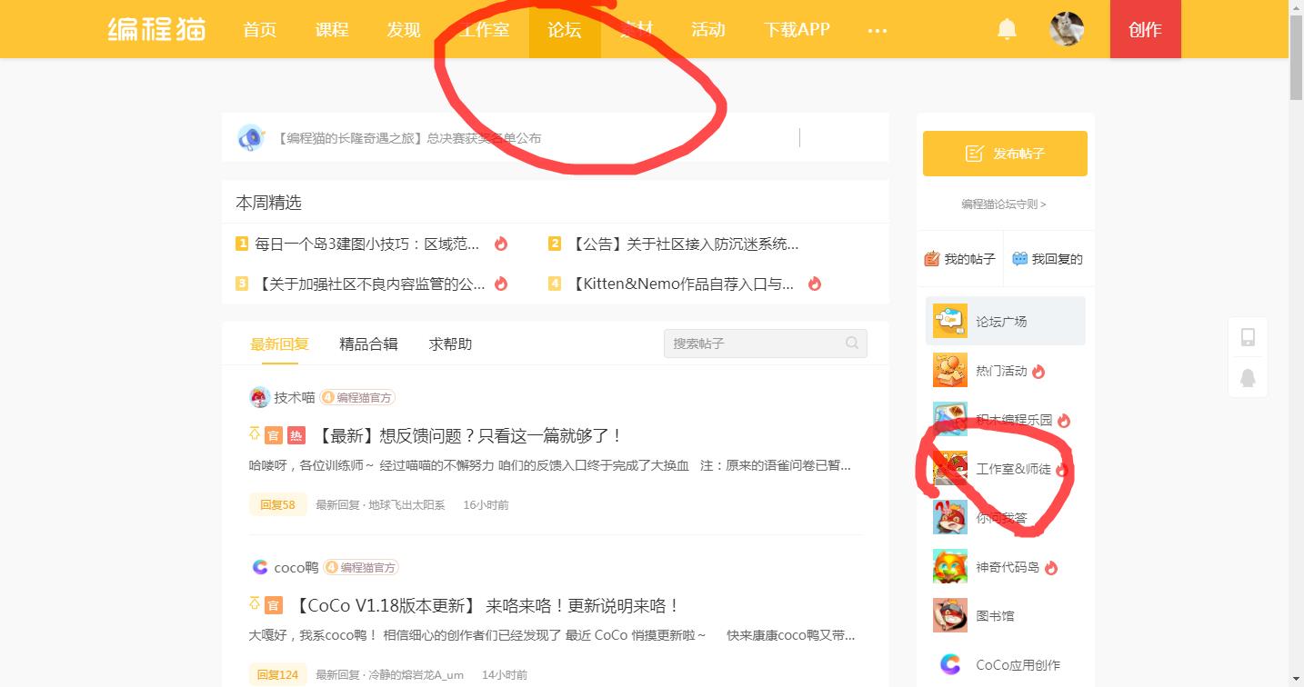
Task: Open the 长隆奇遇之旅 announcement link
Action: (x=408, y=138)
